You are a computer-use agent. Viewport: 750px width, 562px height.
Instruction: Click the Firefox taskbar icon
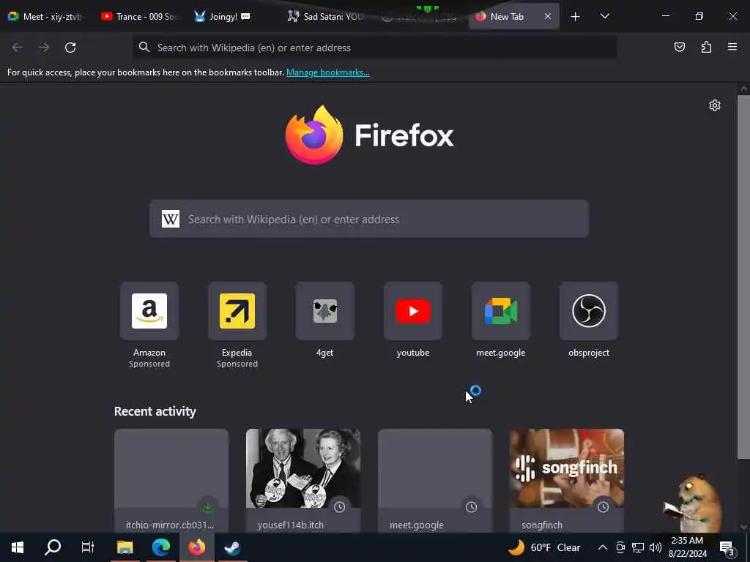[x=196, y=547]
